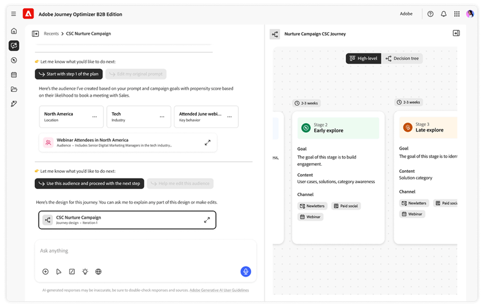Open the user profile avatar
484x307 pixels.
(470, 14)
